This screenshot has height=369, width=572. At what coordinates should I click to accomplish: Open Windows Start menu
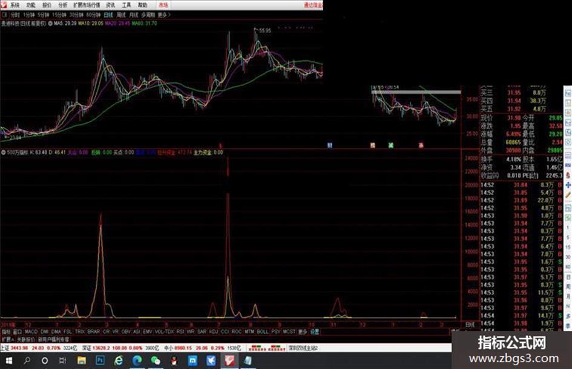[x=8, y=361]
